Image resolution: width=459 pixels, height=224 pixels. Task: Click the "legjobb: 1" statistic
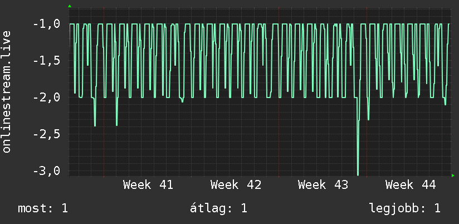(x=405, y=209)
